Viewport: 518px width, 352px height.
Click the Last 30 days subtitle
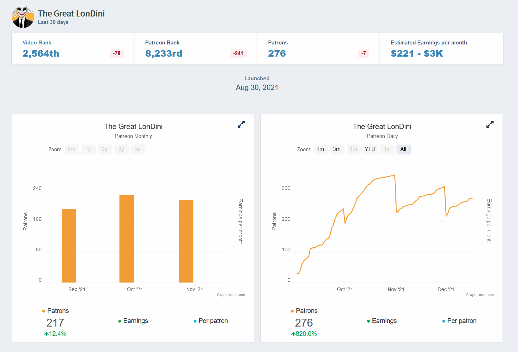point(53,22)
